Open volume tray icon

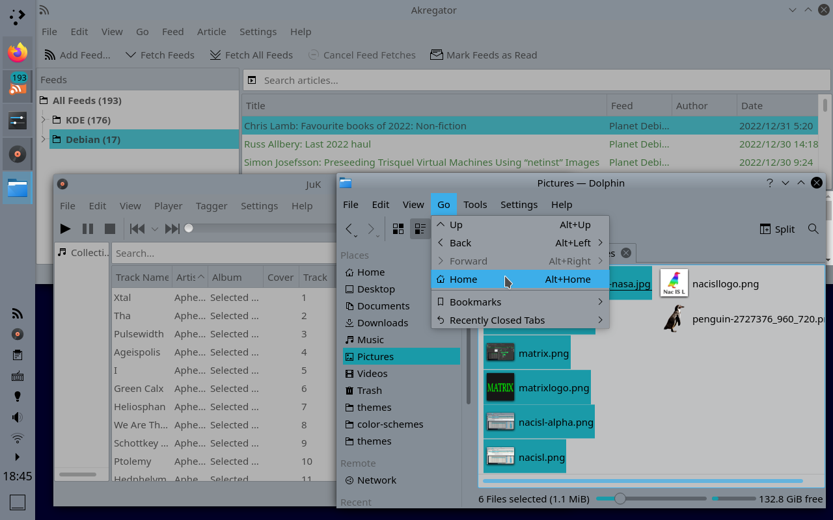[18, 417]
